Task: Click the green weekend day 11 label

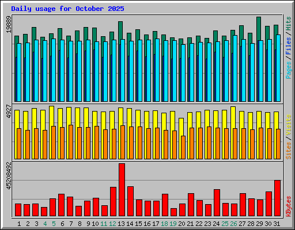Action: tap(104, 224)
